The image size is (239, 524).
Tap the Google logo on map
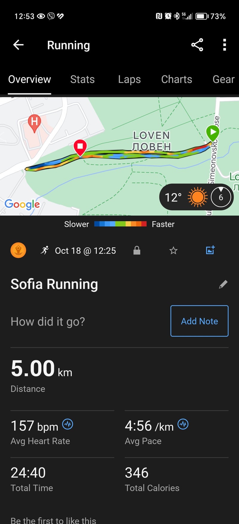22,204
